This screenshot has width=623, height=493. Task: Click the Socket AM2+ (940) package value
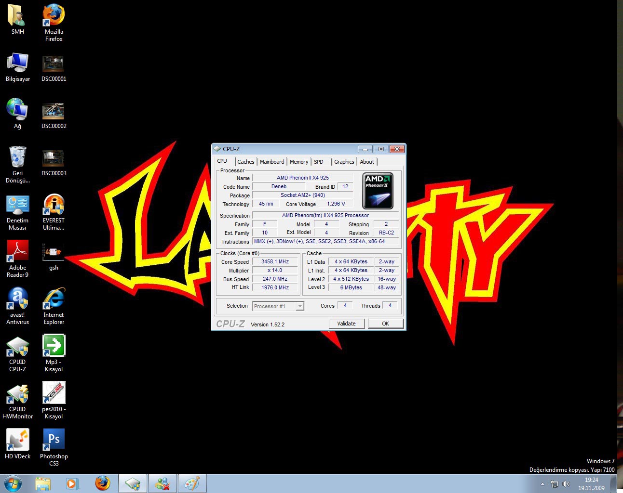[303, 195]
